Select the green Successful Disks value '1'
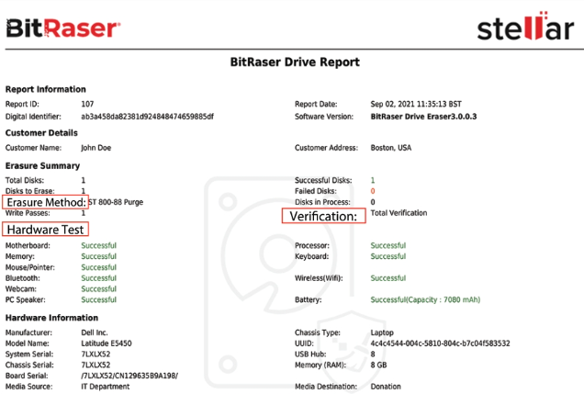This screenshot has height=394, width=584. pyautogui.click(x=373, y=180)
